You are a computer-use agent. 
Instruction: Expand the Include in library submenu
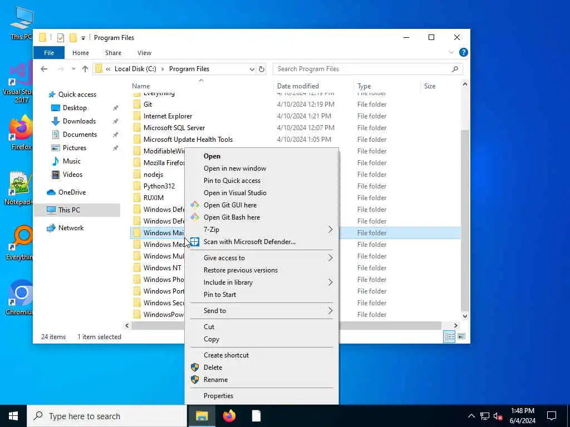point(331,282)
